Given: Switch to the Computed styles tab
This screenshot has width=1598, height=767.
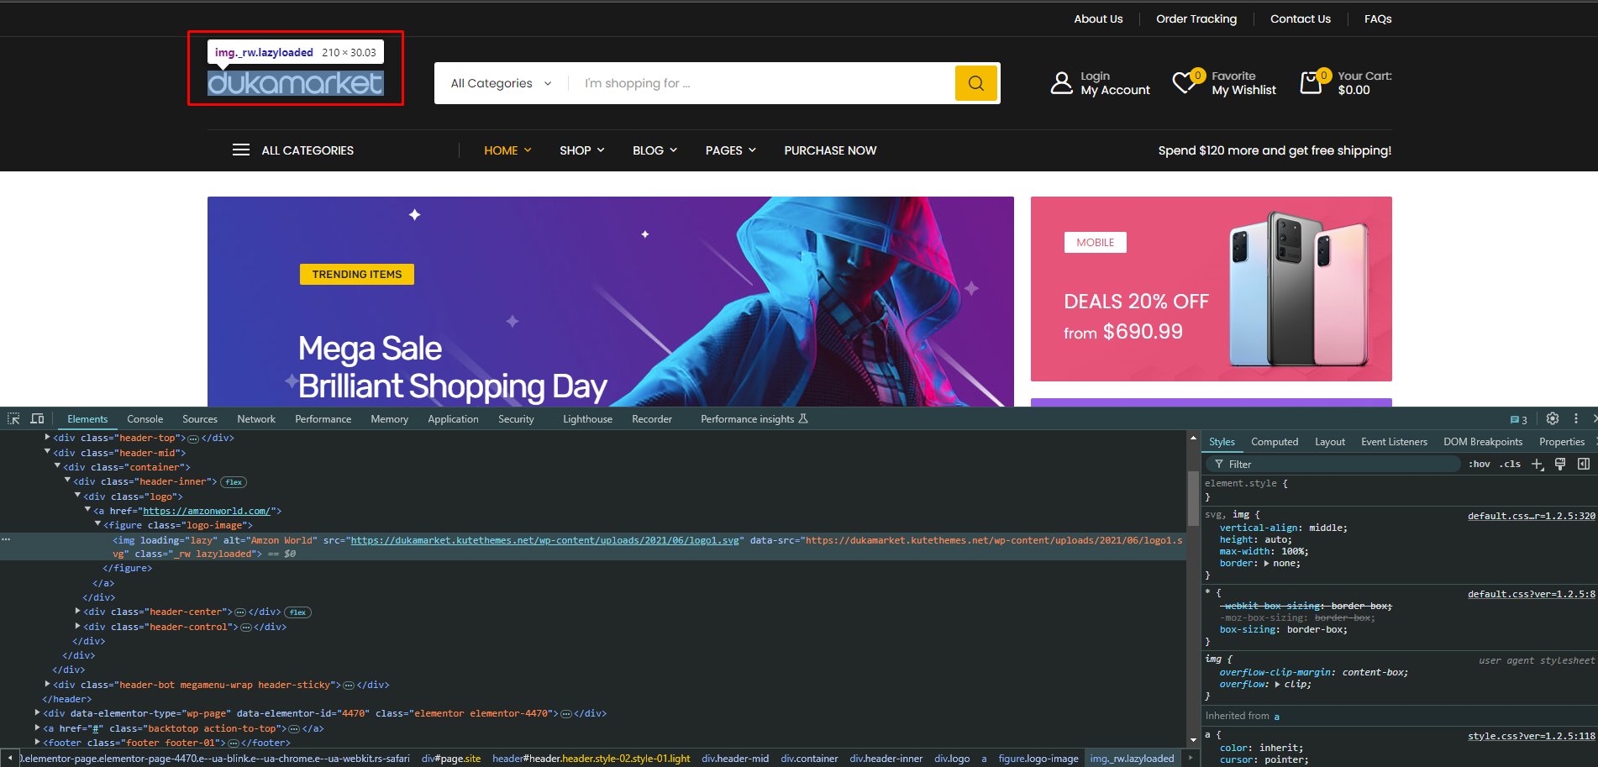Looking at the screenshot, I should 1275,442.
